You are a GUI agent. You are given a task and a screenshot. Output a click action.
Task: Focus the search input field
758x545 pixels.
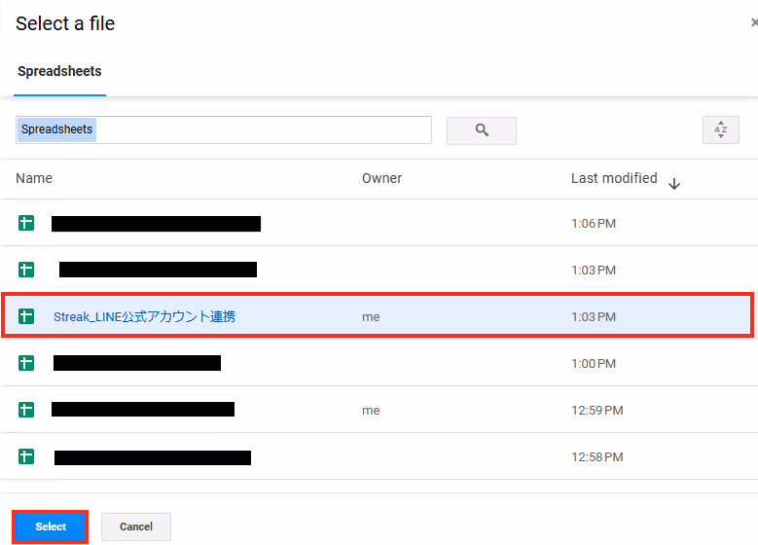coord(224,129)
